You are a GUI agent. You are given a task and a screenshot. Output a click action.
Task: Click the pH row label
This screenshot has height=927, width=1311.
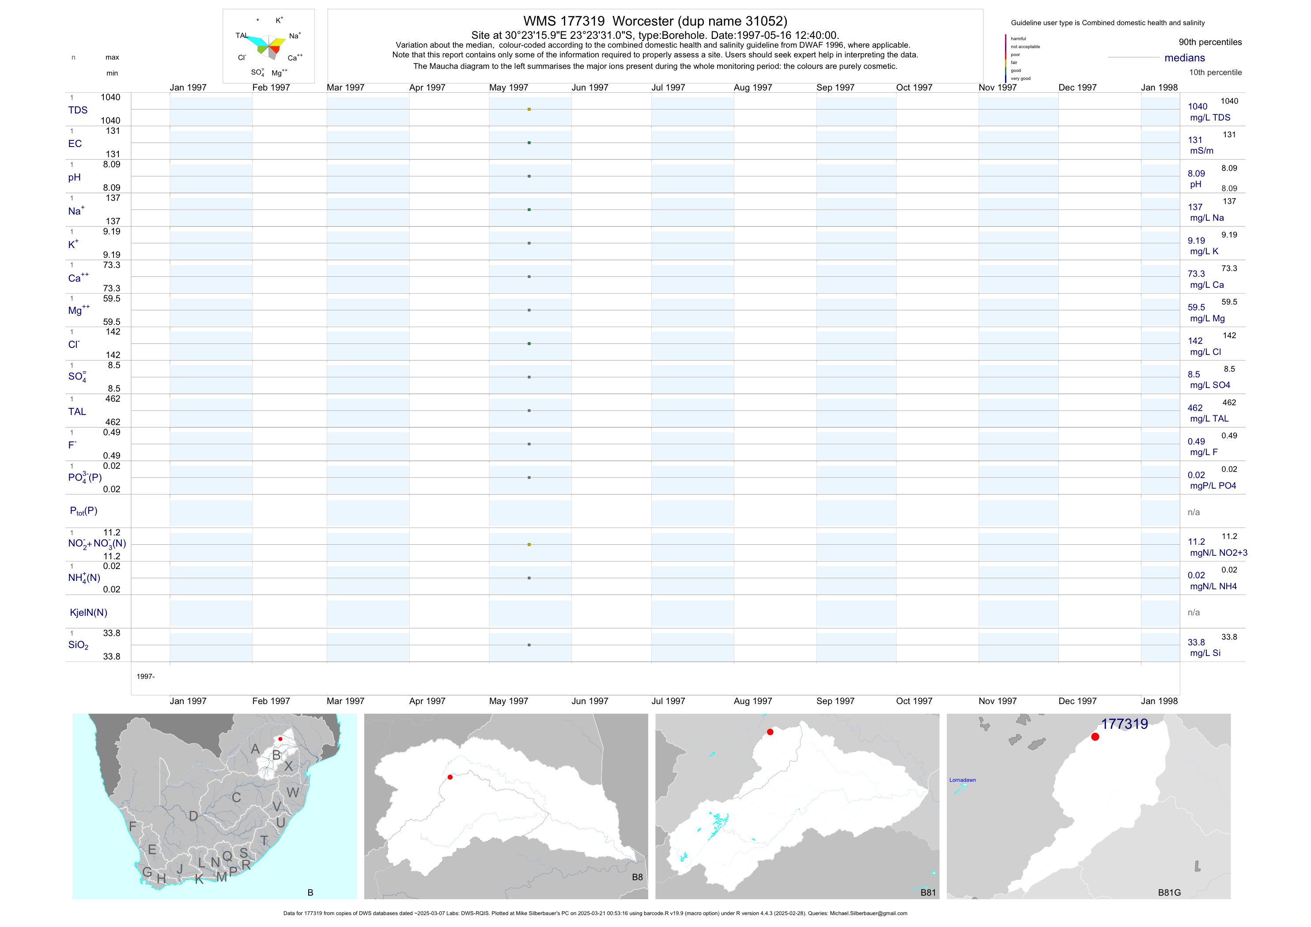click(x=74, y=177)
